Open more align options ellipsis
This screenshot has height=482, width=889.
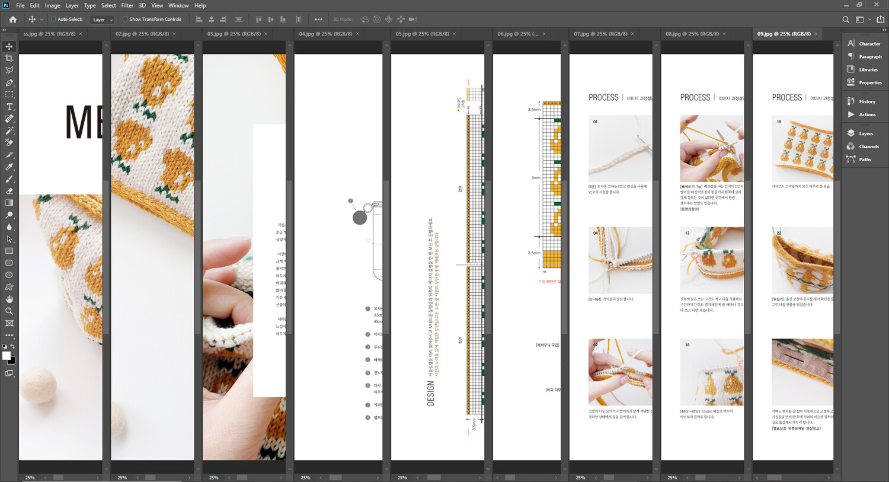point(318,20)
